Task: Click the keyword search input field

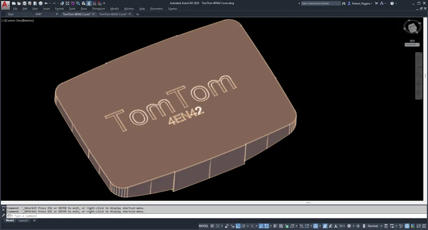Action: tap(321, 3)
